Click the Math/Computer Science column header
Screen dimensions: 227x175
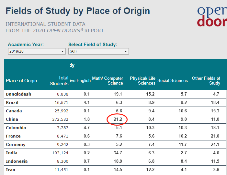point(108,80)
